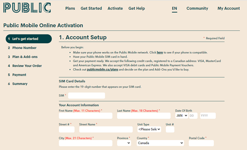
Task: Click into the First Name field
Action: 85,116
